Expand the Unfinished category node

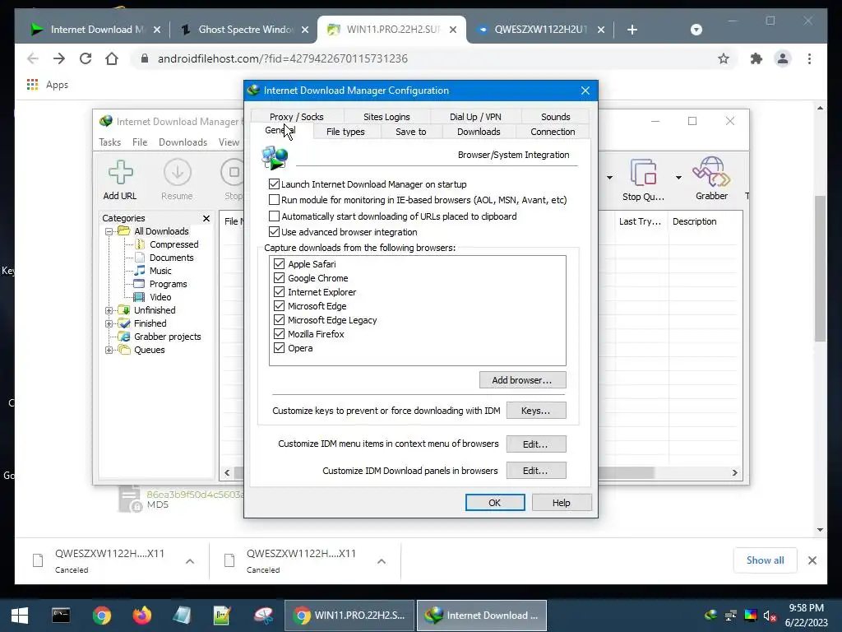click(109, 310)
